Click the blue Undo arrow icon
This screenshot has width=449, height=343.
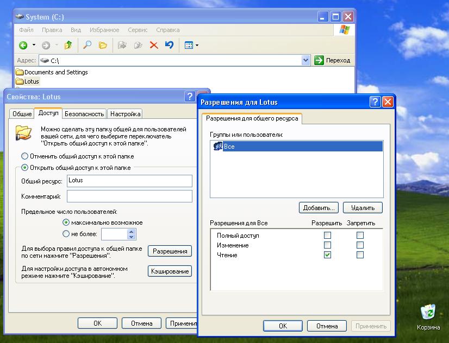[169, 45]
